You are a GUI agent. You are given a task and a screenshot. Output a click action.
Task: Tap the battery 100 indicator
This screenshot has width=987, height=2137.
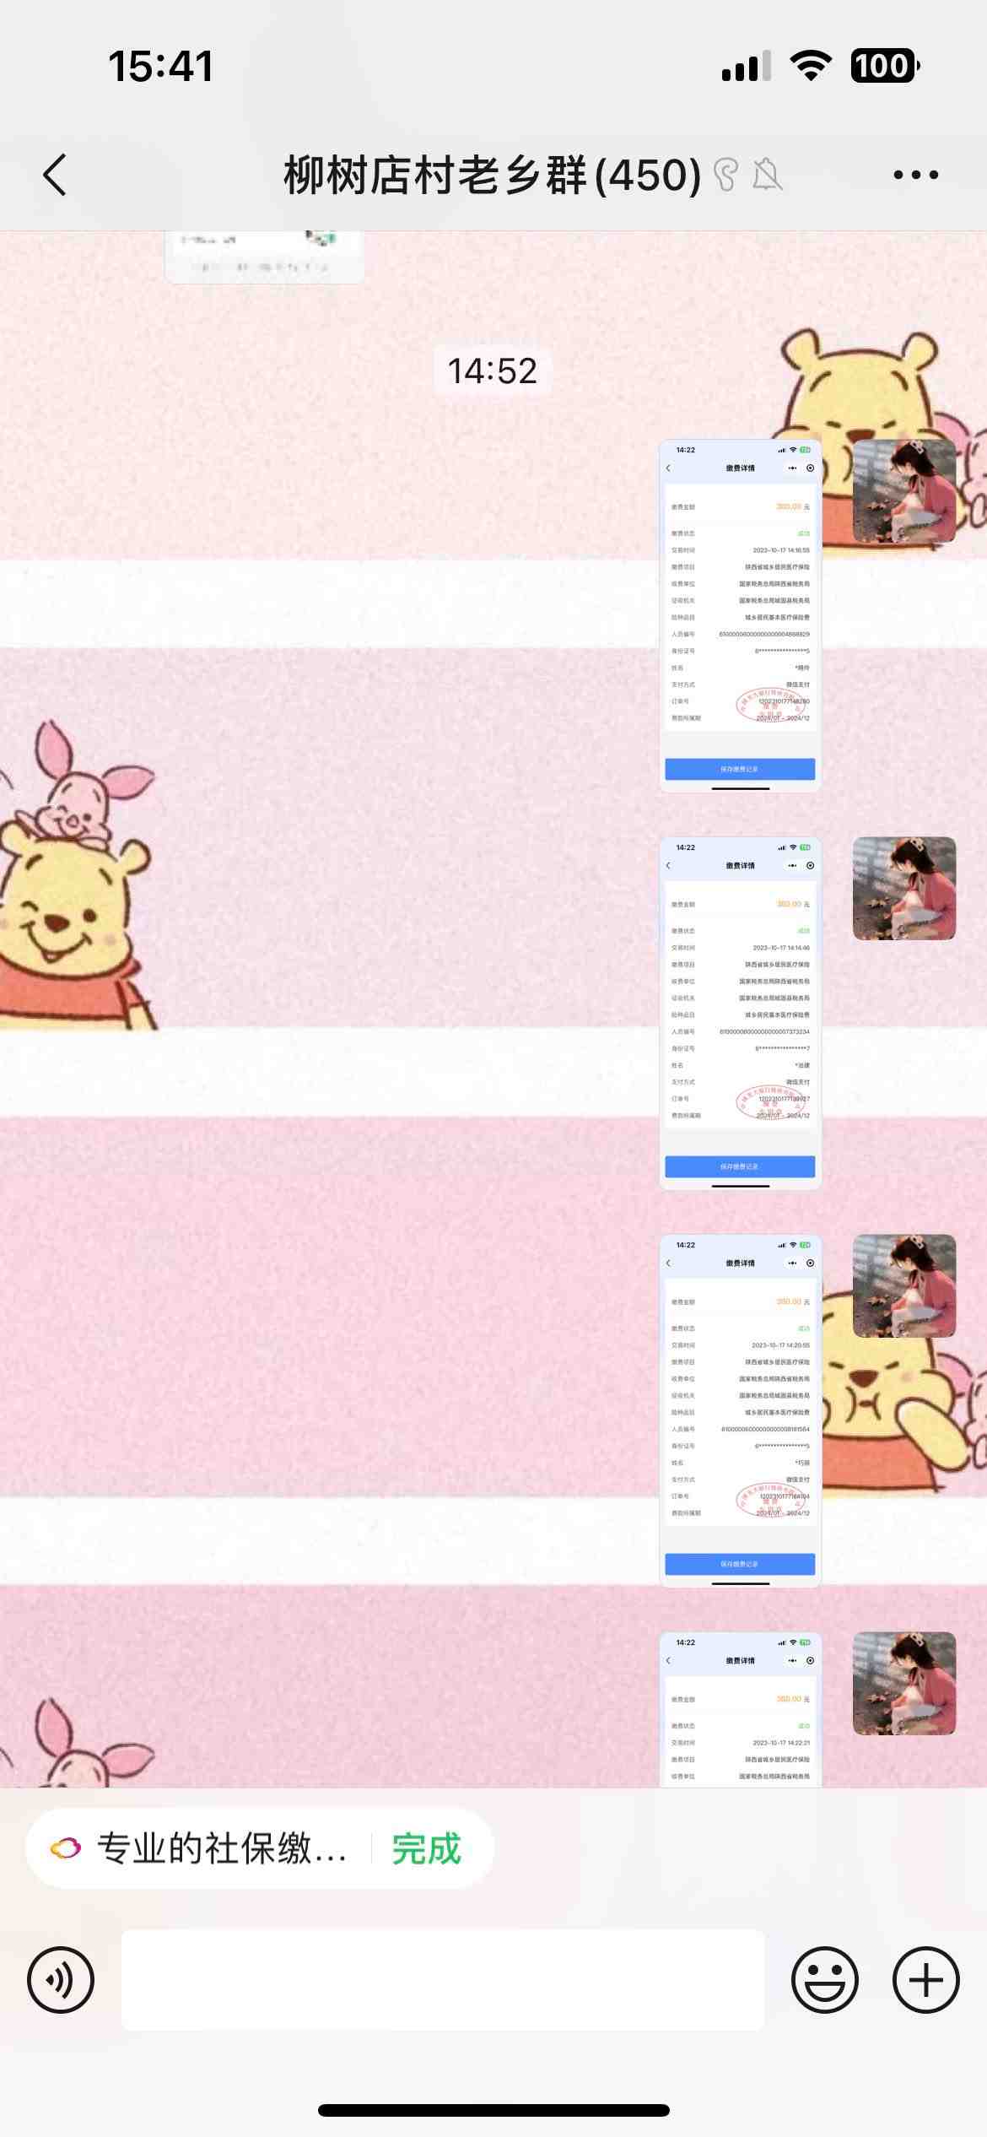click(885, 65)
